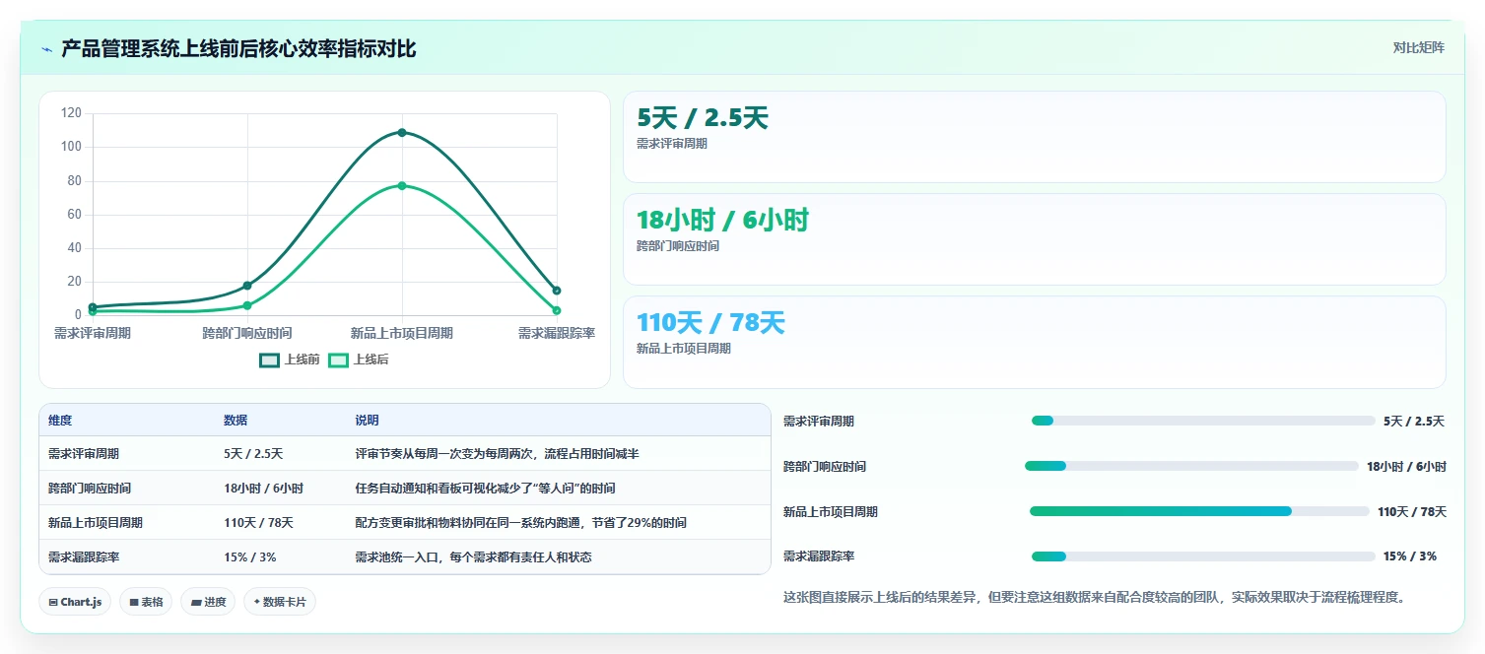The width and height of the screenshot is (1485, 654).
Task: Select the 进度 tag text
Action: 215,602
